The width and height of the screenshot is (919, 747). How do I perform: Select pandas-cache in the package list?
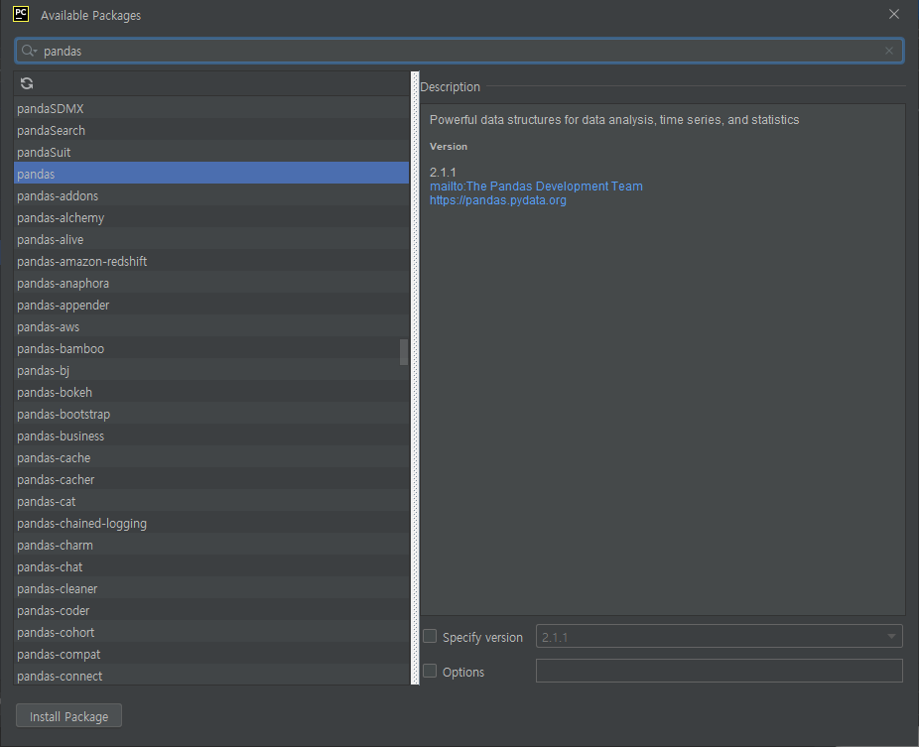pyautogui.click(x=211, y=457)
